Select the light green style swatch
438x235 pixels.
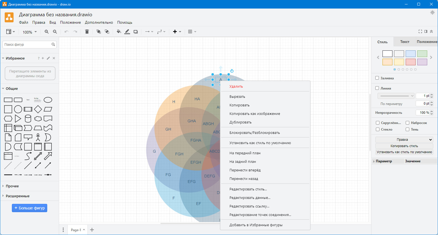(422, 54)
